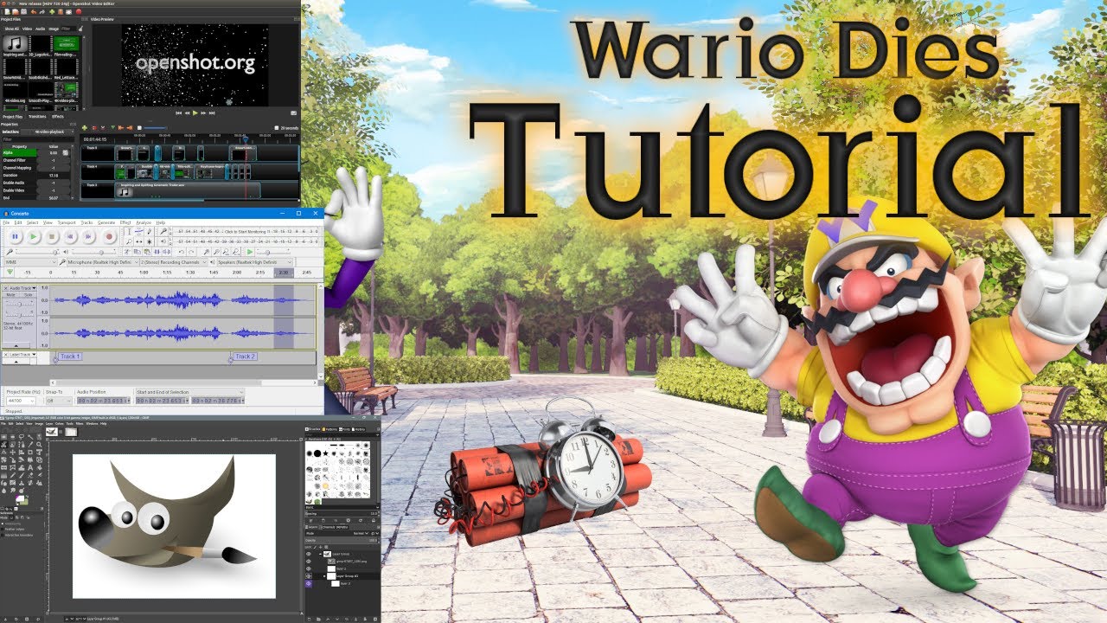Open the Selection dropdown in OpenShot's Properties
The height and width of the screenshot is (623, 1107).
point(48,132)
